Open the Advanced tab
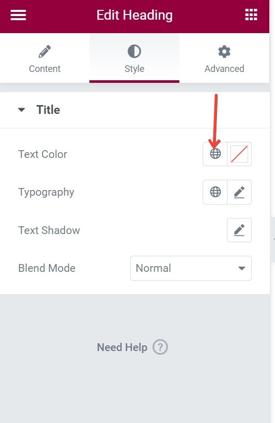Image resolution: width=275 pixels, height=423 pixels. [224, 59]
